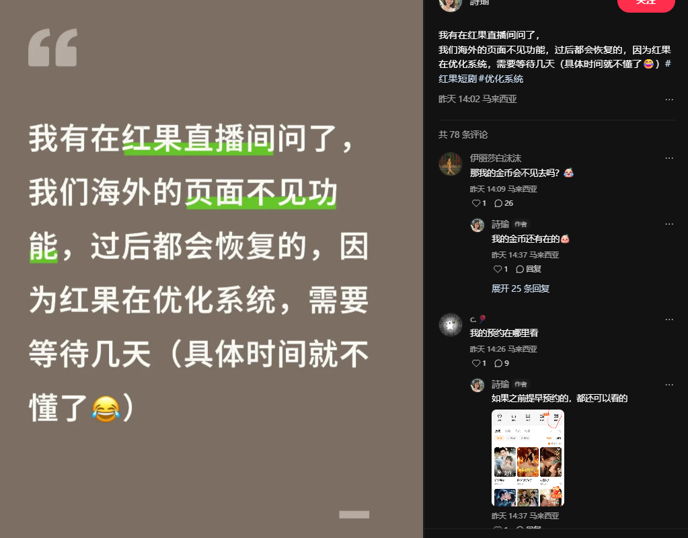
Task: Reply to author's comment 我的金币还有在的
Action: pyautogui.click(x=529, y=269)
